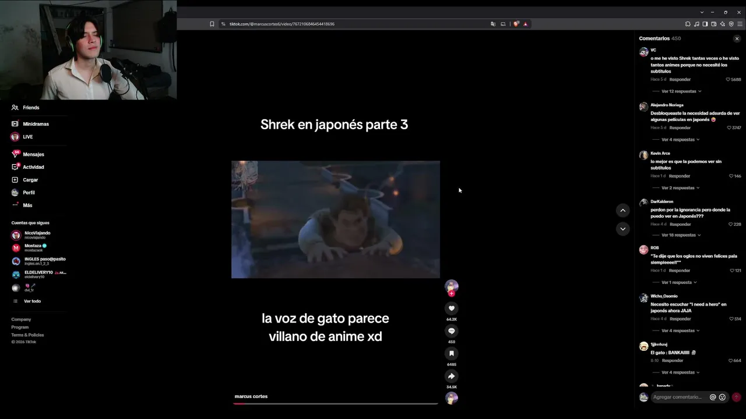746x419 pixels.
Task: Open the spinning sound disc avatar
Action: (x=451, y=398)
